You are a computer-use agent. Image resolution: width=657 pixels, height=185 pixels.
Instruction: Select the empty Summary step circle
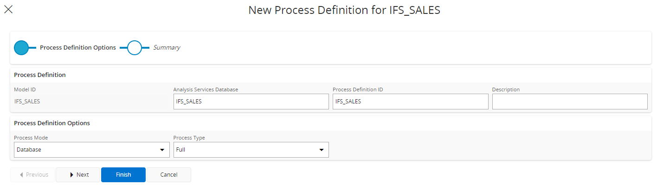135,48
